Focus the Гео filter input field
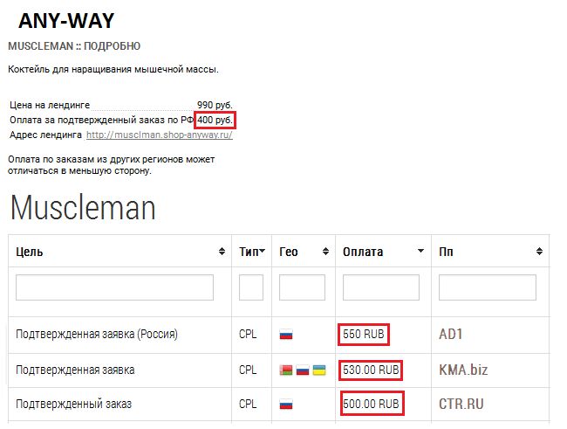This screenshot has height=429, width=567. point(302,287)
